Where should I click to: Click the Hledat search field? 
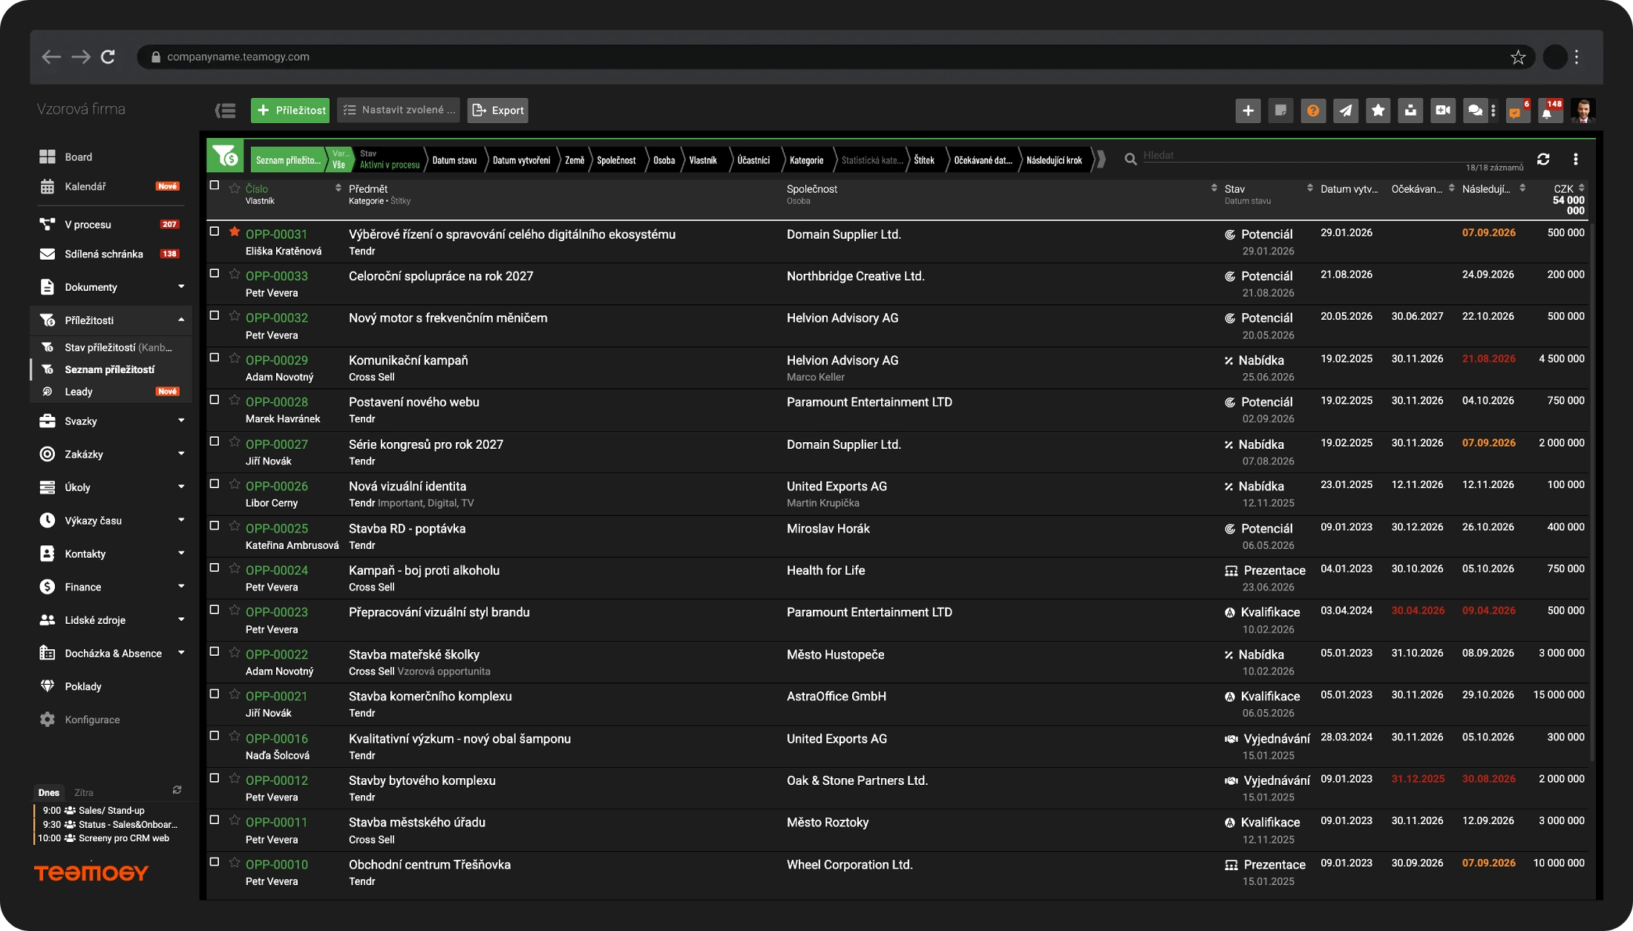pos(1332,156)
